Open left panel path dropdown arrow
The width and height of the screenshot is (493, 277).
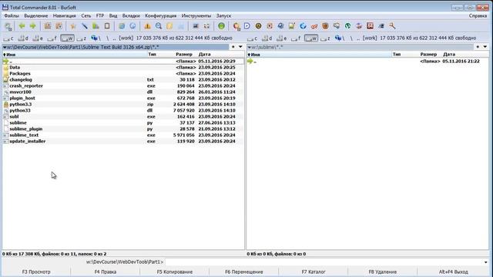(5, 47)
